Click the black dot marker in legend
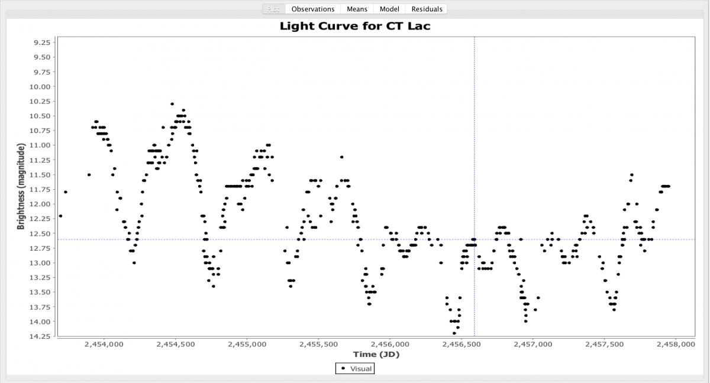 click(x=343, y=368)
